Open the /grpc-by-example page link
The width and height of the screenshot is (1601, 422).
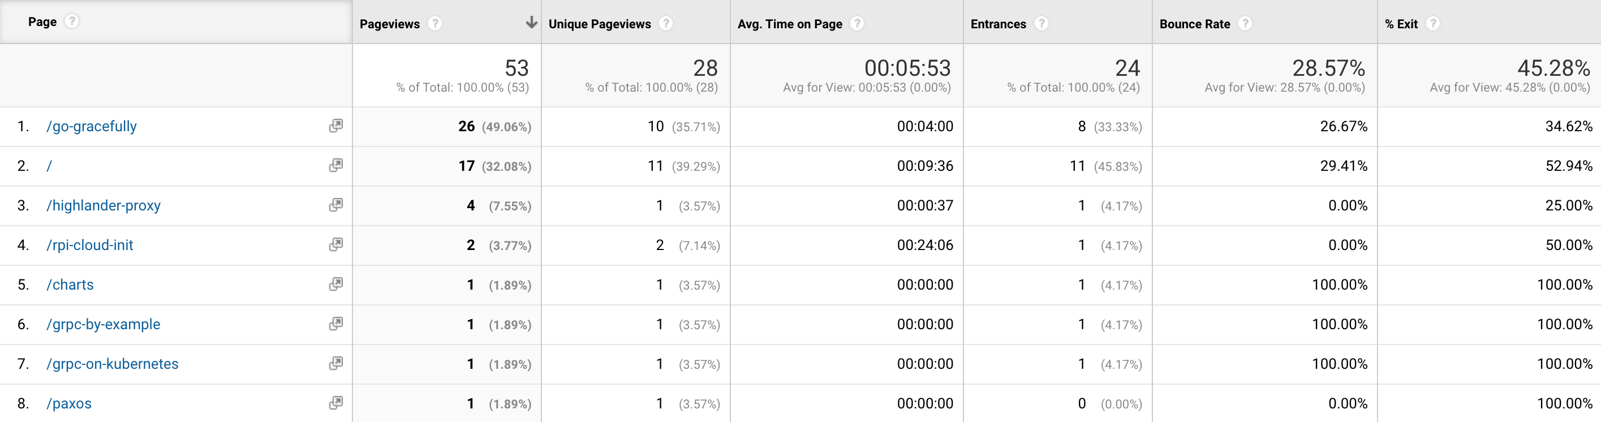click(x=103, y=325)
